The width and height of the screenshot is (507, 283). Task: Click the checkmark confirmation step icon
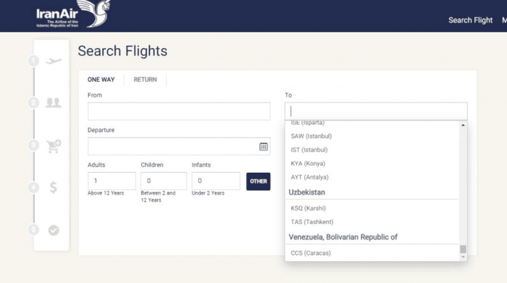tap(53, 230)
